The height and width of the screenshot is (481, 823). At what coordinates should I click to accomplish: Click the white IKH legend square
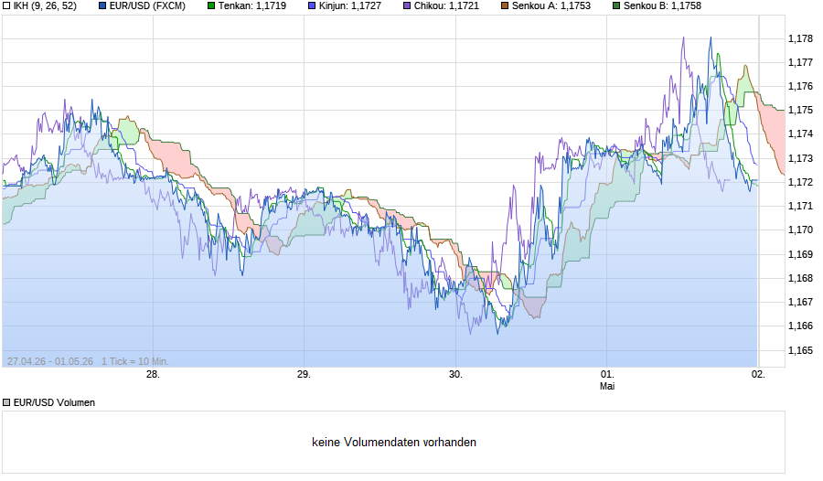(6, 5)
